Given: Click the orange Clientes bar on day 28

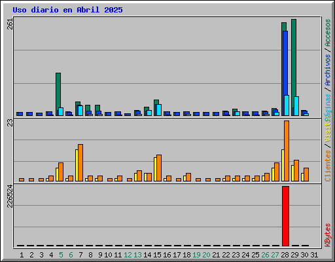Looking at the screenshot, I should click(287, 151).
